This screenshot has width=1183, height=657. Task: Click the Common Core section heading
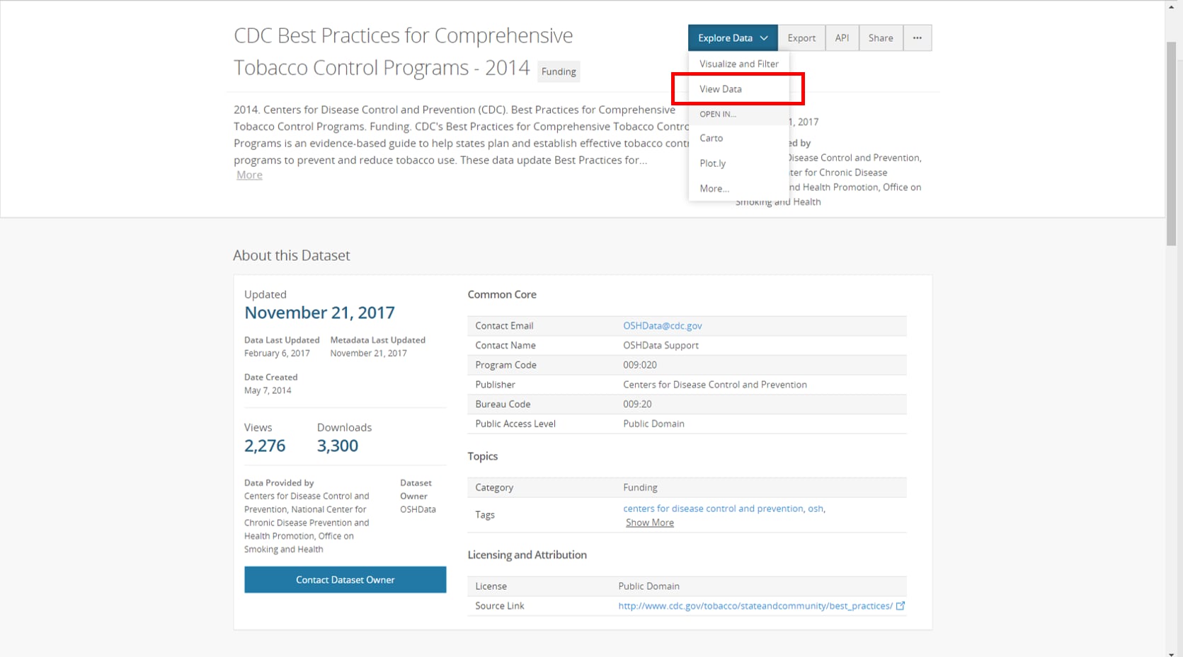(502, 294)
